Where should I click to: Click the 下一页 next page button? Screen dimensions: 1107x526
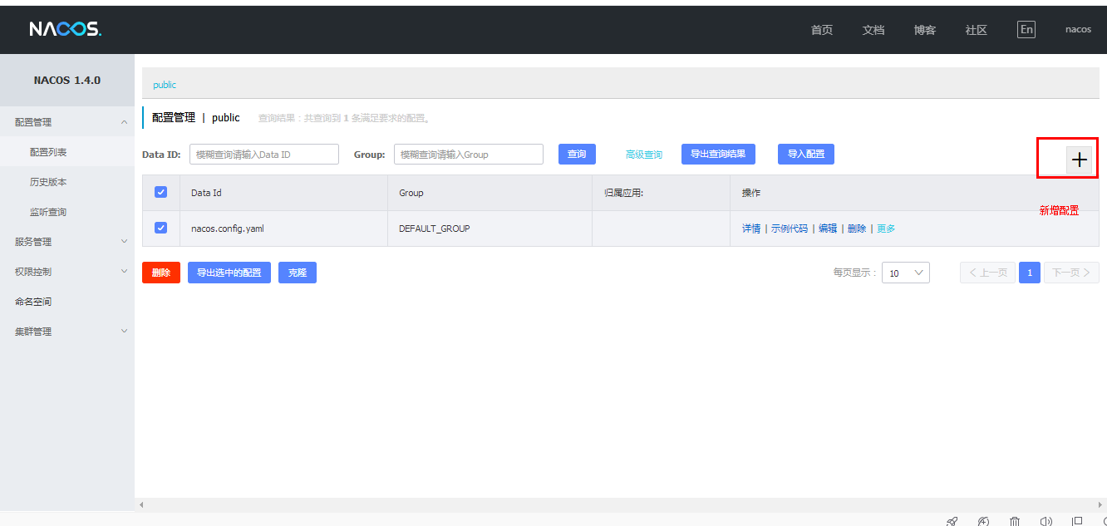[x=1071, y=273]
